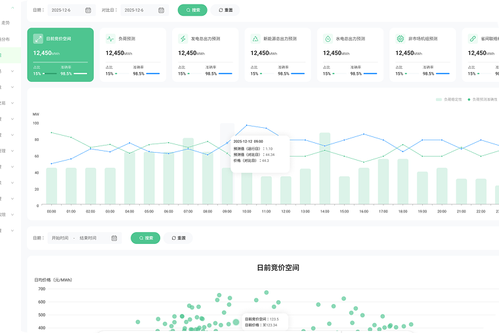Click the 09:00 x-axis label
The image size is (499, 333).
(227, 211)
